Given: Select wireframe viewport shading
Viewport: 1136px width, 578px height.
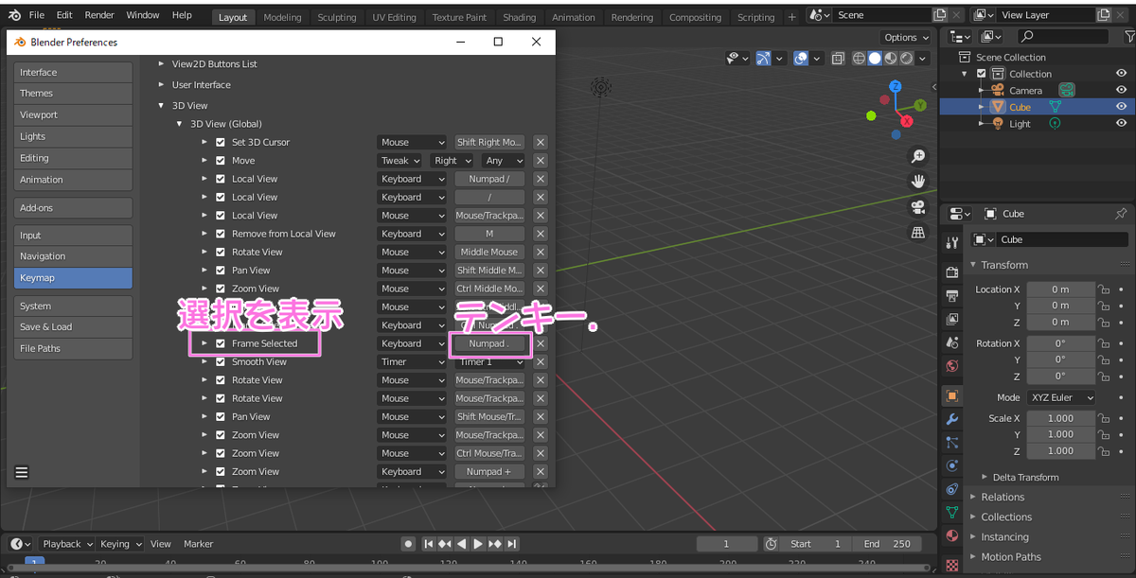Looking at the screenshot, I should tap(859, 59).
